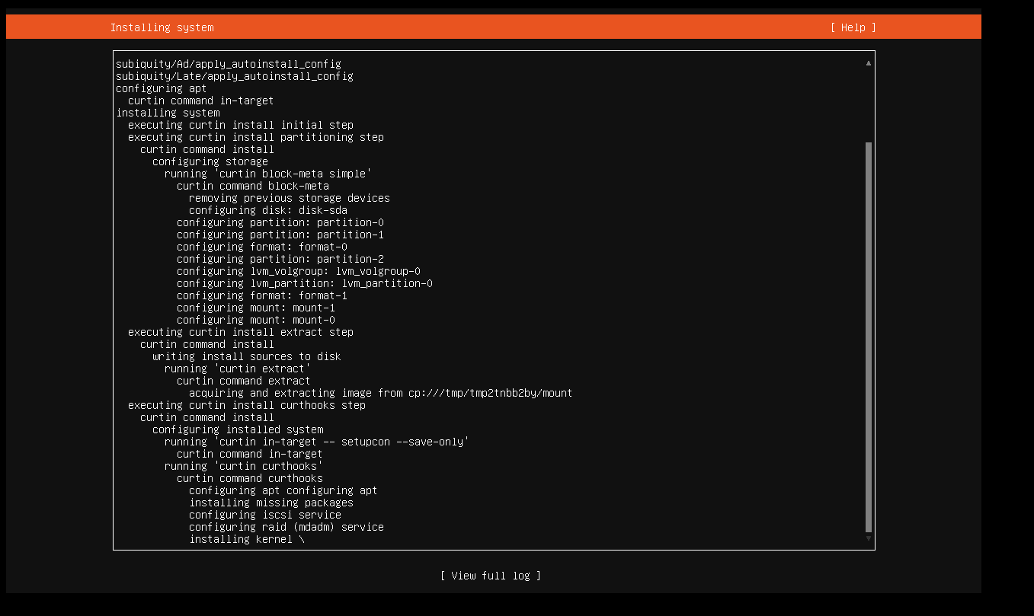Click 'curtin command extract' line
Screen dimensions: 1034x616
244,381
